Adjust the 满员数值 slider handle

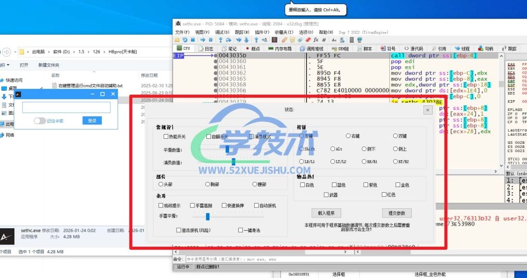(x=233, y=162)
